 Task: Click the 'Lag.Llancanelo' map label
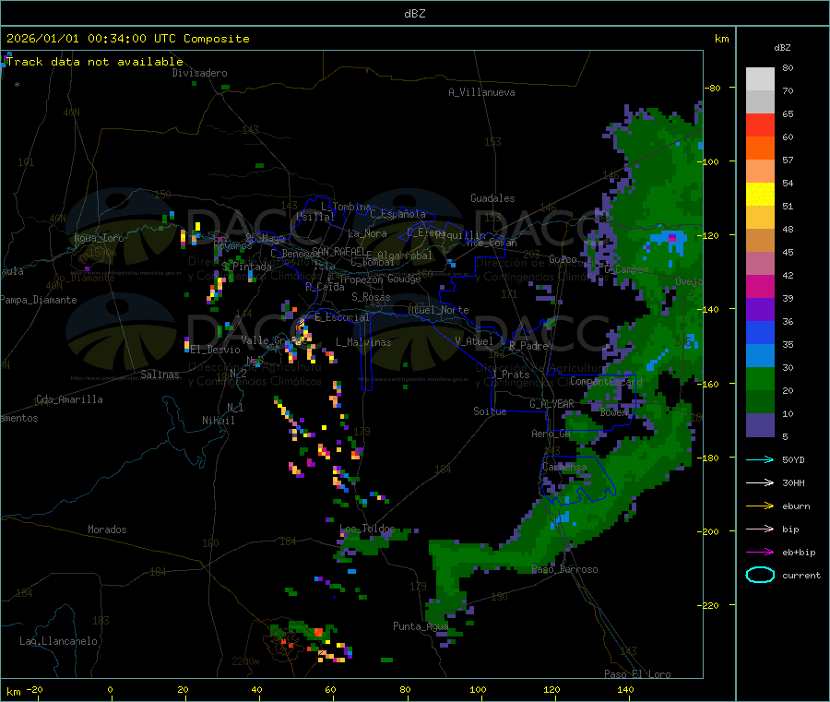coord(58,641)
